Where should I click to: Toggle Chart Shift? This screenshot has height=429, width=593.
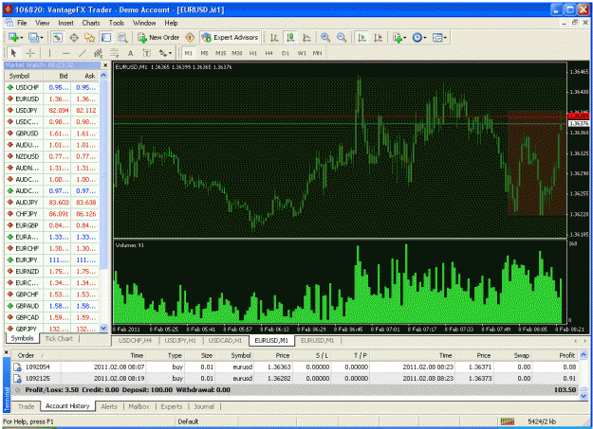(x=379, y=37)
